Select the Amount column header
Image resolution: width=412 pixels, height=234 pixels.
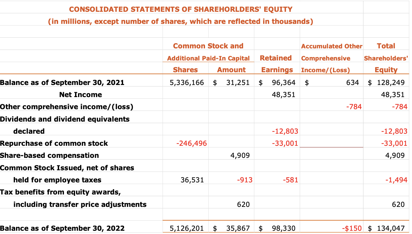231,70
